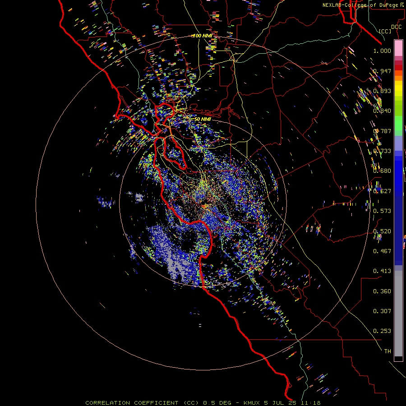Click the 1.000 scale value
Viewport: 406px width, 406px height.
[x=382, y=51]
